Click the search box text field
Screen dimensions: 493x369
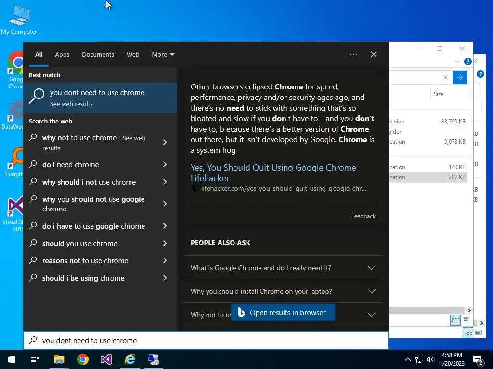pyautogui.click(x=206, y=341)
